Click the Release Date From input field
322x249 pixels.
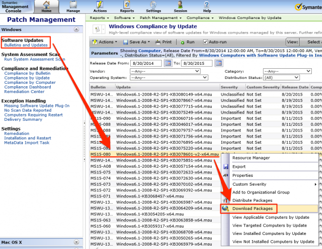coord(146,63)
